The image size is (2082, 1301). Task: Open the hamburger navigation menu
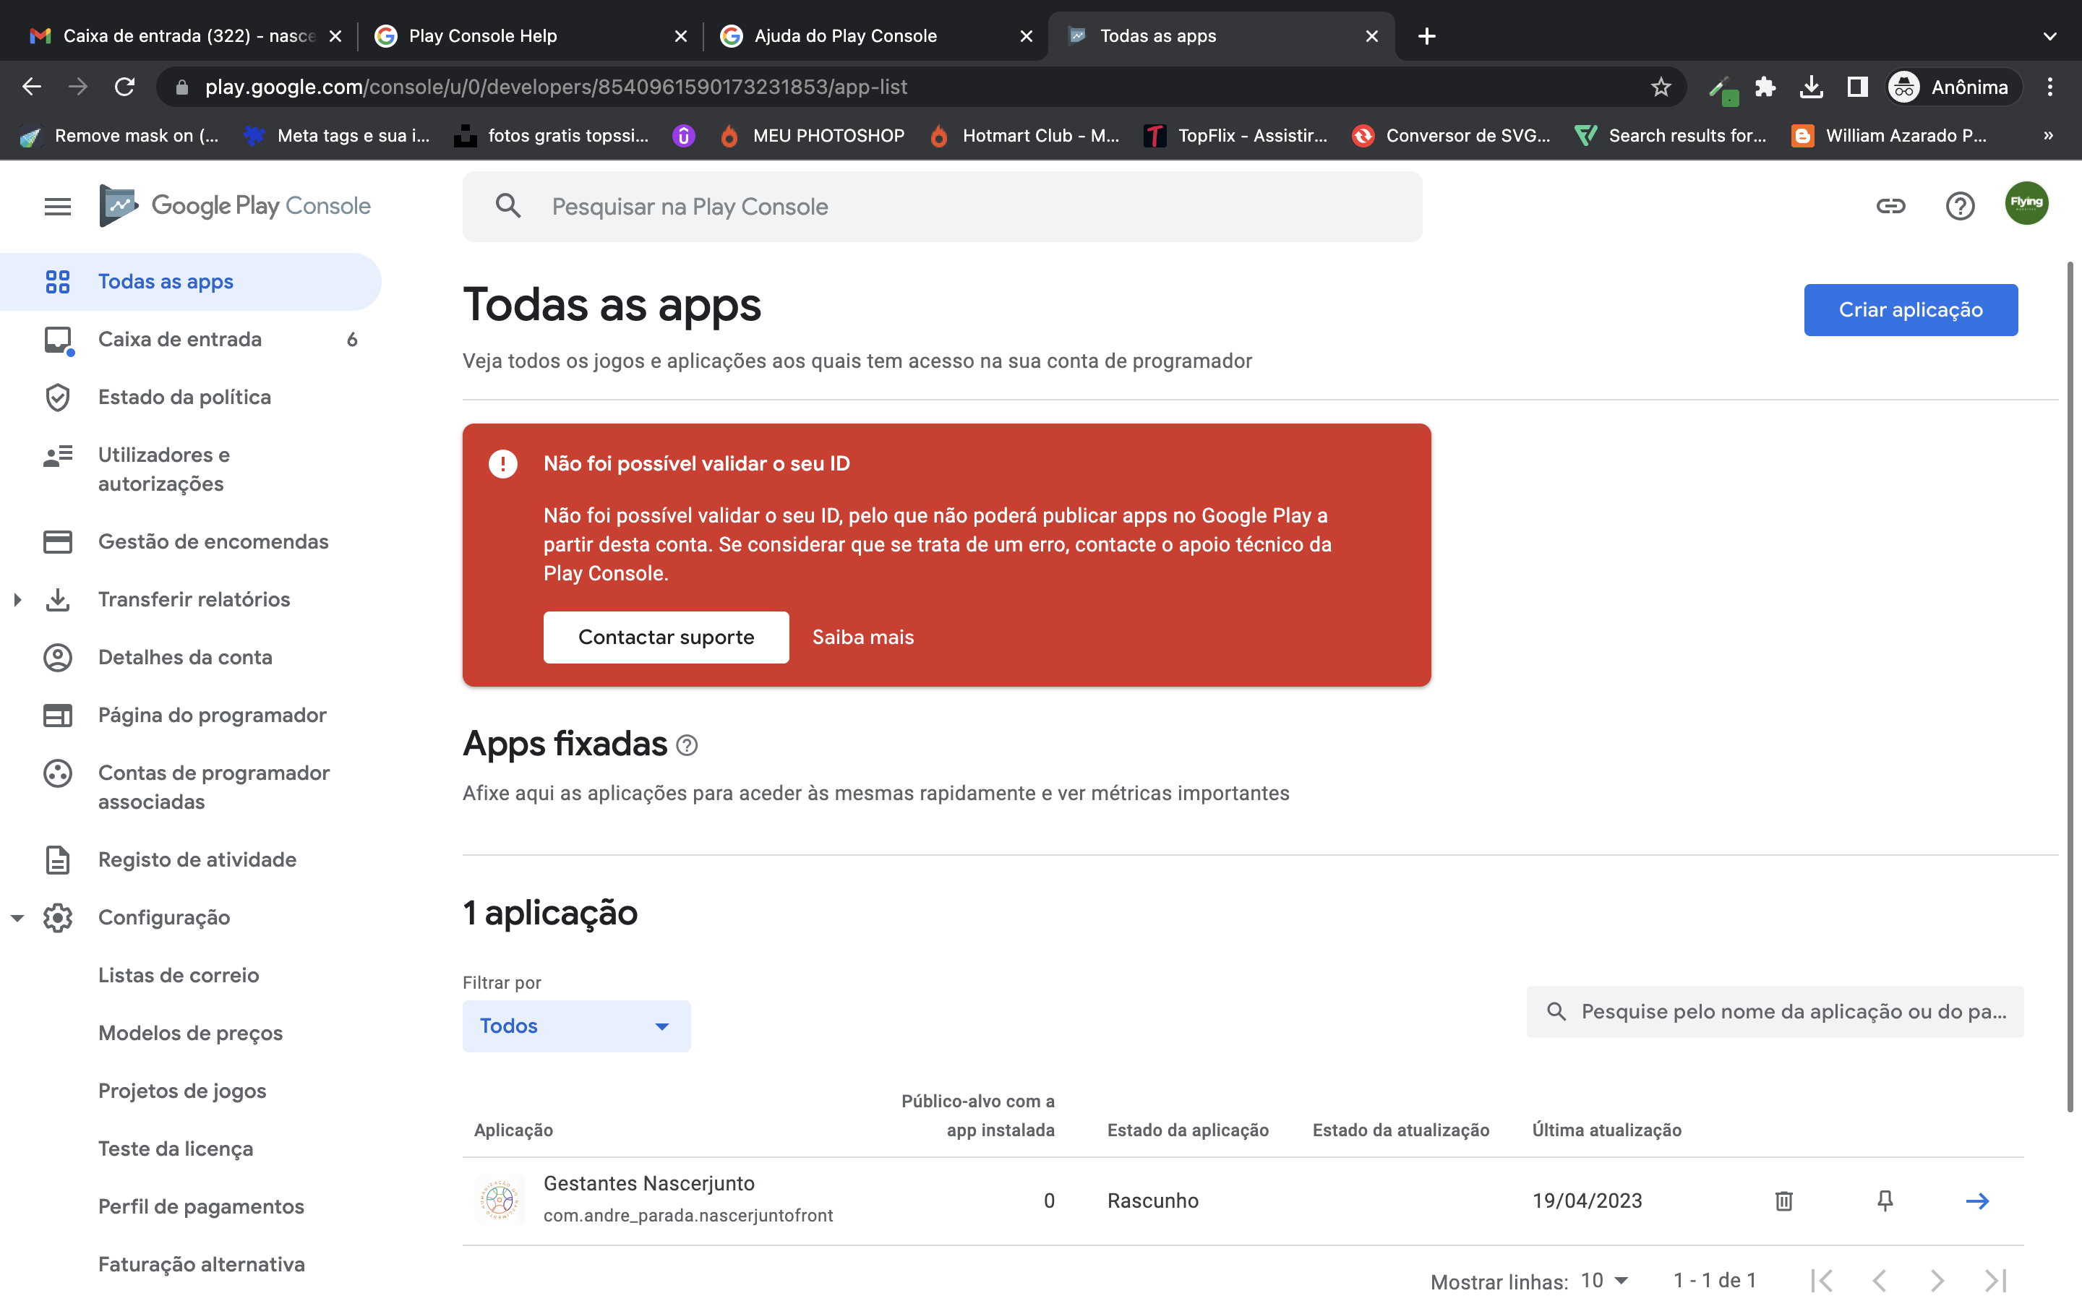tap(58, 207)
